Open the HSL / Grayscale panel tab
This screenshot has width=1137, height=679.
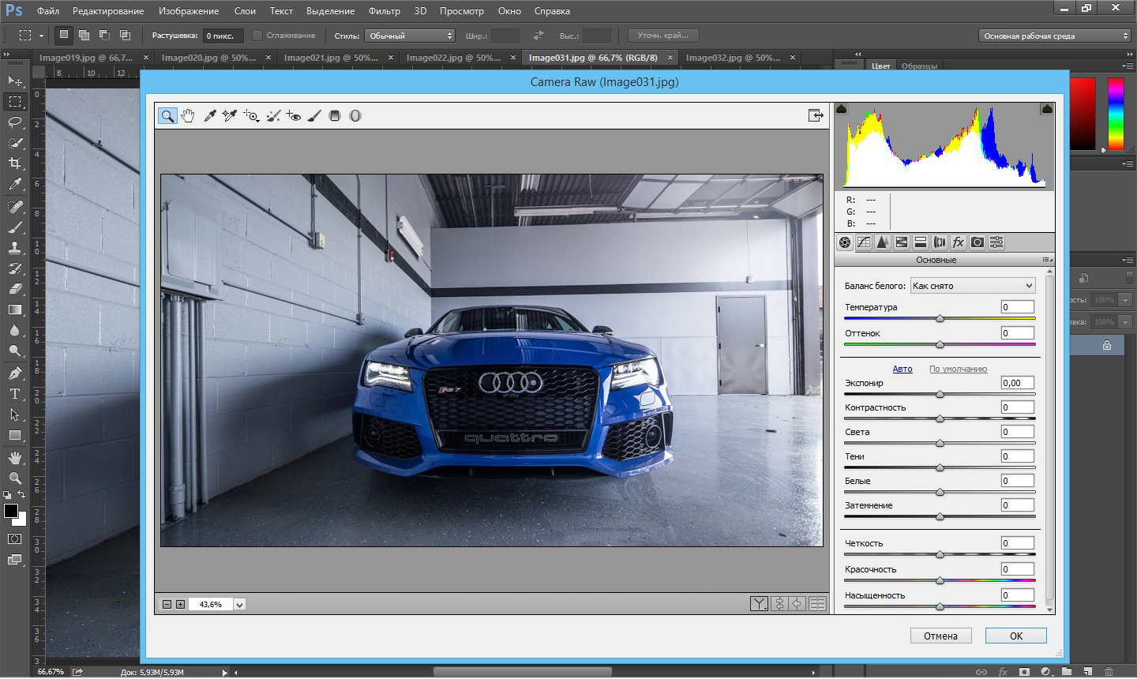click(x=902, y=242)
